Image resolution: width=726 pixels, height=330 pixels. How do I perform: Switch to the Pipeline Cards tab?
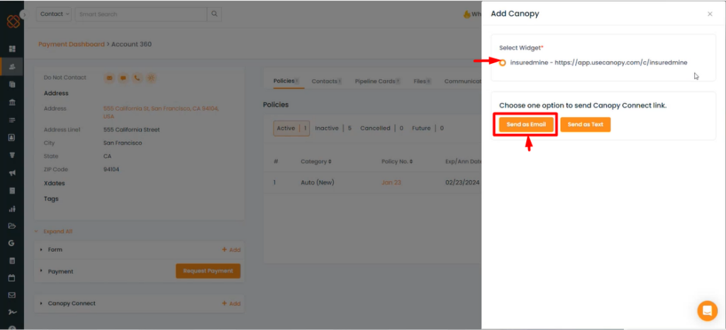coord(377,81)
